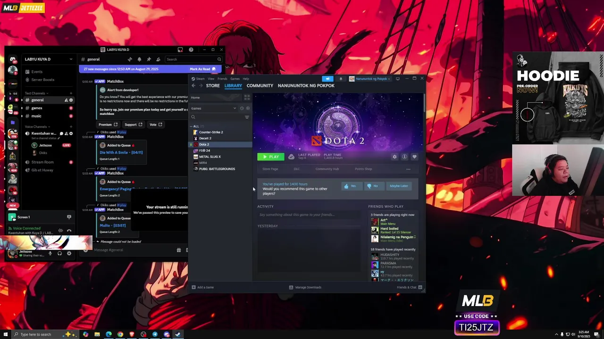Open the LIBRARY tab in Steam

click(x=233, y=86)
